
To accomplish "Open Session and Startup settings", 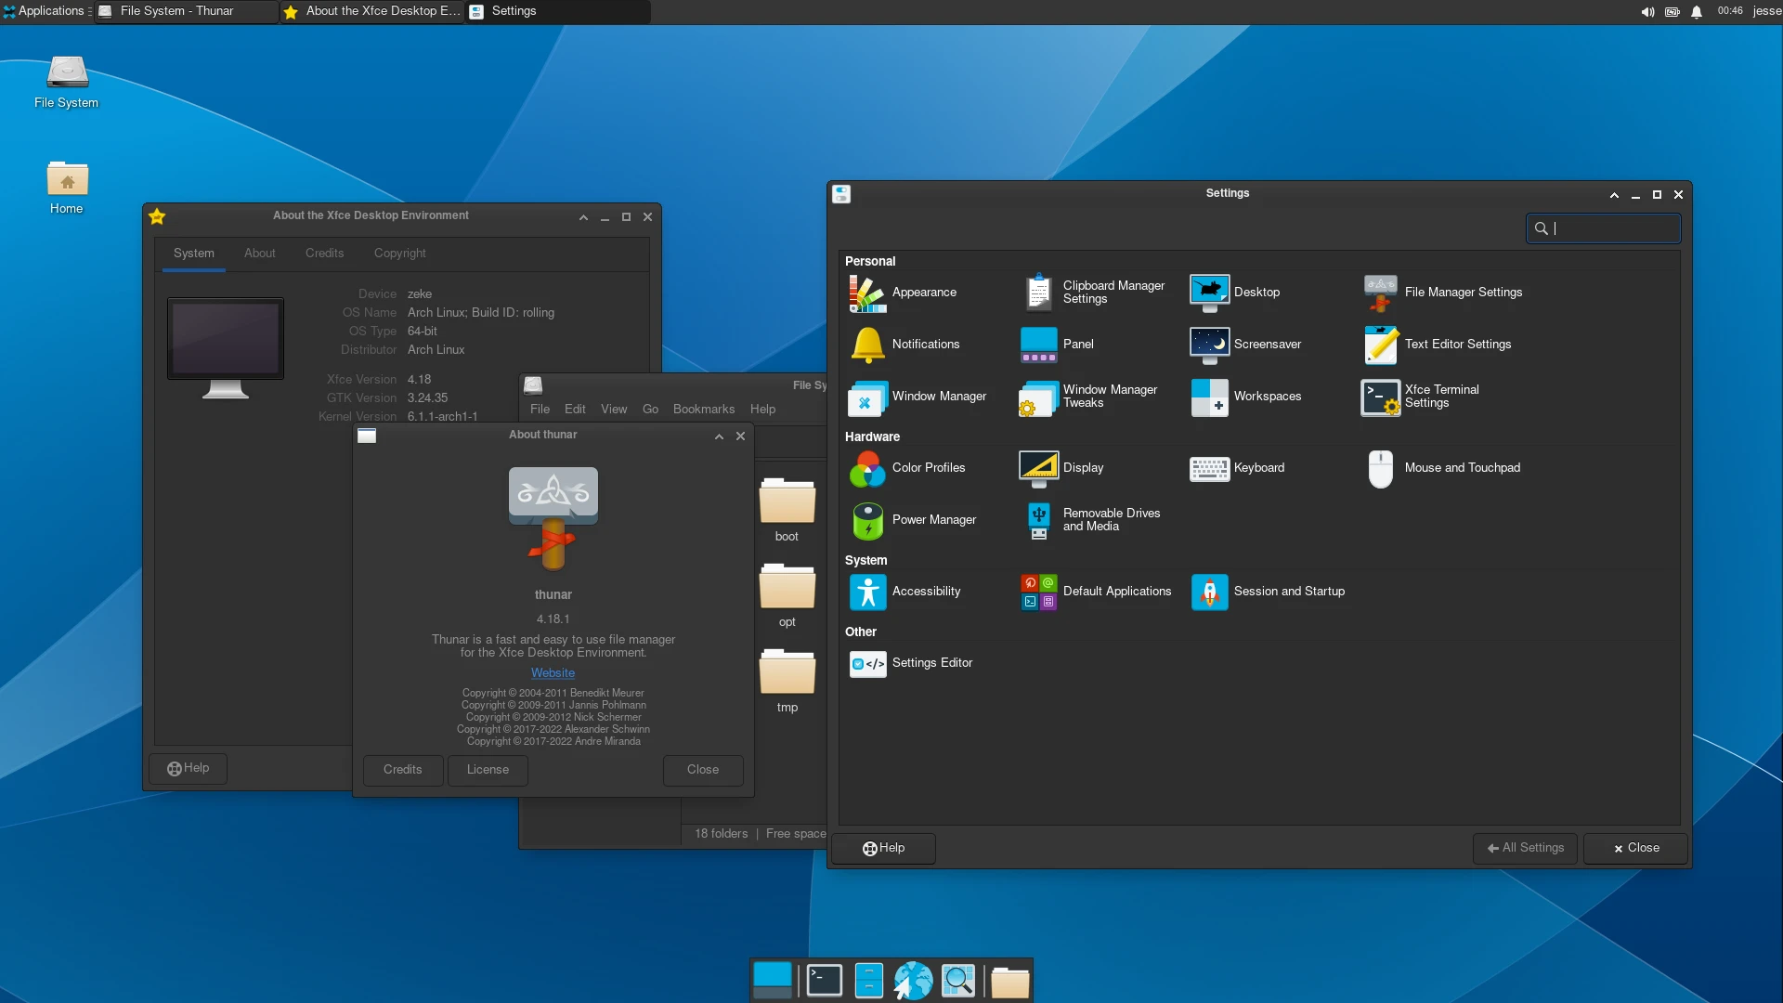I will pyautogui.click(x=1288, y=591).
